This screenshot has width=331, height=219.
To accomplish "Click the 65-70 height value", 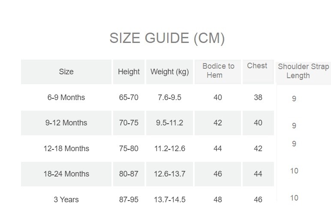I will click(129, 97).
